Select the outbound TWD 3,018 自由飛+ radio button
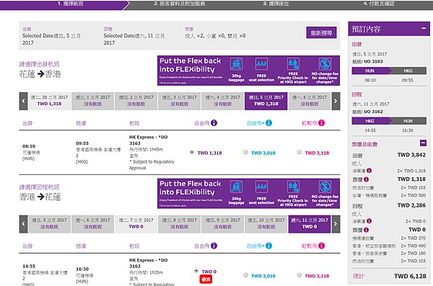The width and height of the screenshot is (433, 286). 245,152
